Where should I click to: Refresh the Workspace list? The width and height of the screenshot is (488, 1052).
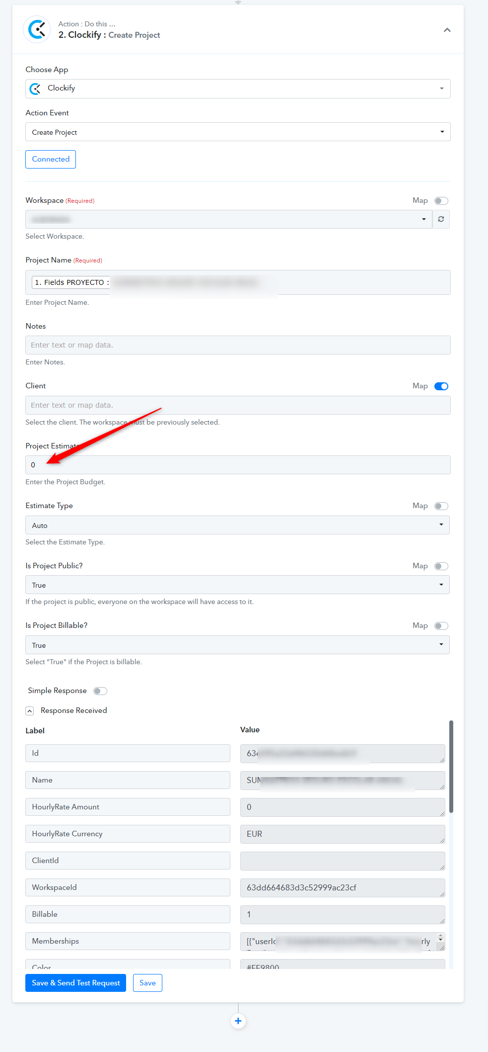click(441, 219)
